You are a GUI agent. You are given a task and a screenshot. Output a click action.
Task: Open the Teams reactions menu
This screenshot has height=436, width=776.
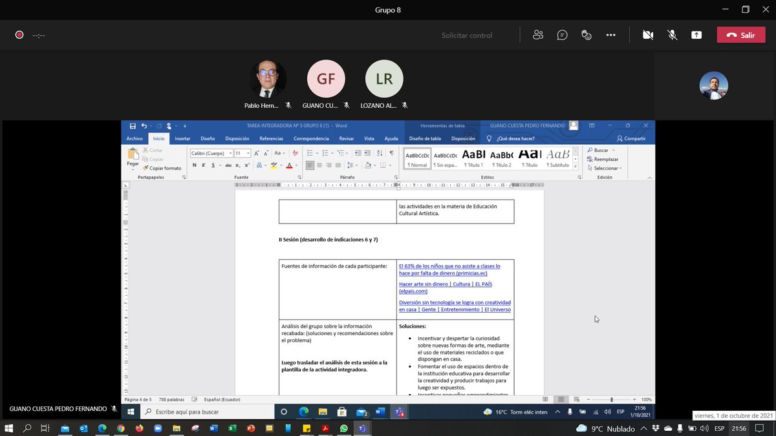(587, 35)
